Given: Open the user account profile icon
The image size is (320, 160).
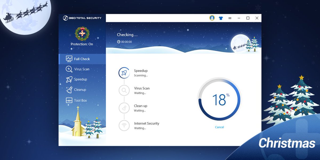Looking at the screenshot, I should [x=212, y=18].
